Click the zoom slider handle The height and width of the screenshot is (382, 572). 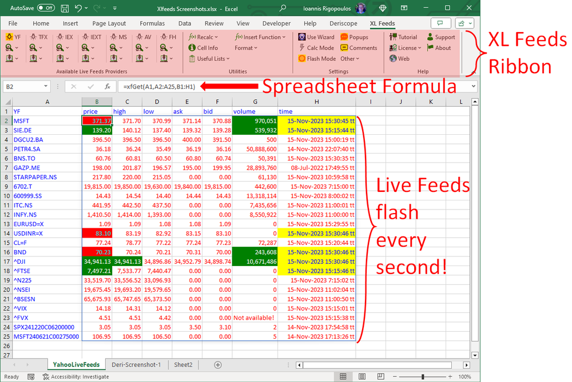click(423, 376)
